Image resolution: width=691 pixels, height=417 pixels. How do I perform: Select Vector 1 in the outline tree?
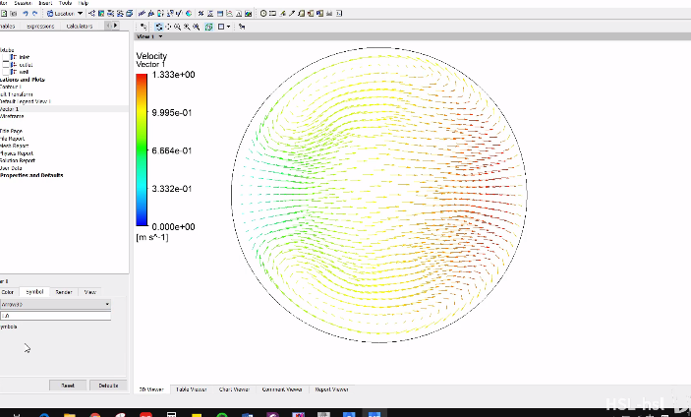[10, 109]
